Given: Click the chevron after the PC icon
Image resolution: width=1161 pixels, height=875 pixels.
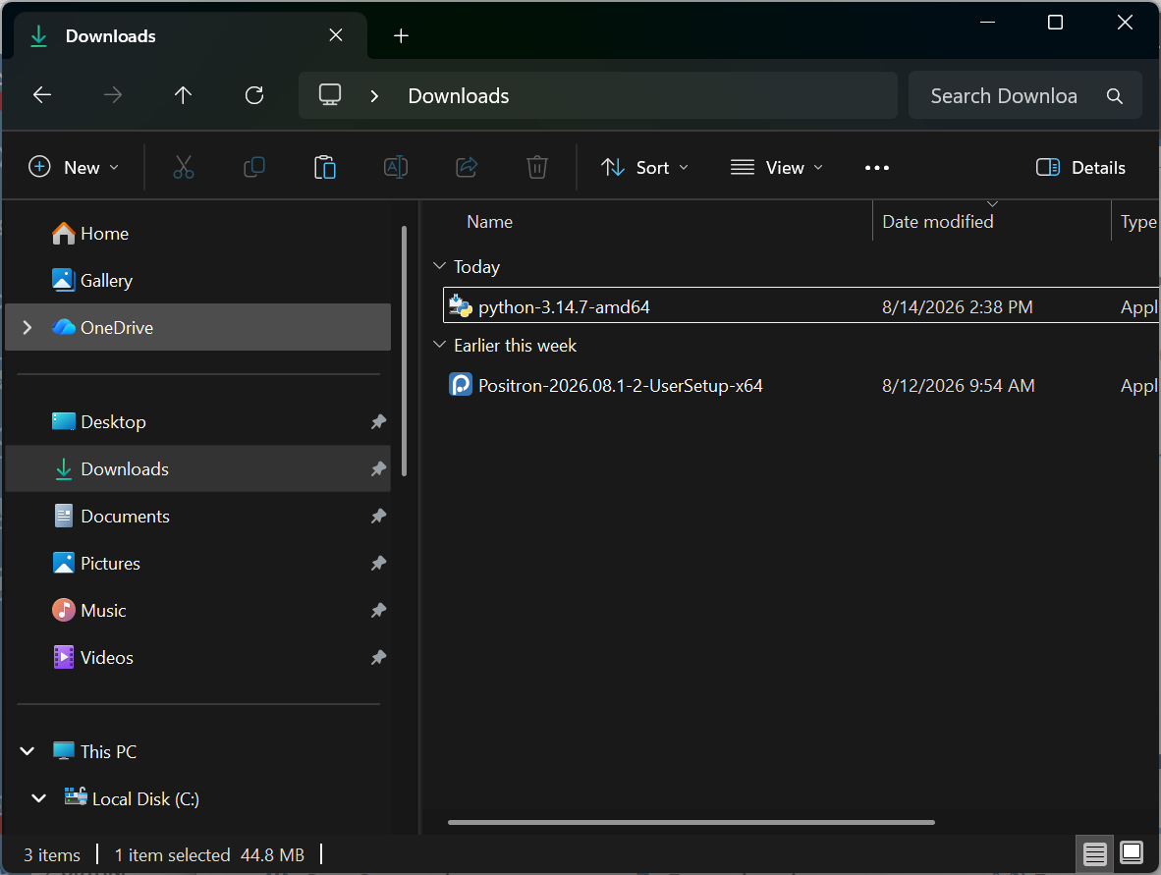Looking at the screenshot, I should 374,96.
